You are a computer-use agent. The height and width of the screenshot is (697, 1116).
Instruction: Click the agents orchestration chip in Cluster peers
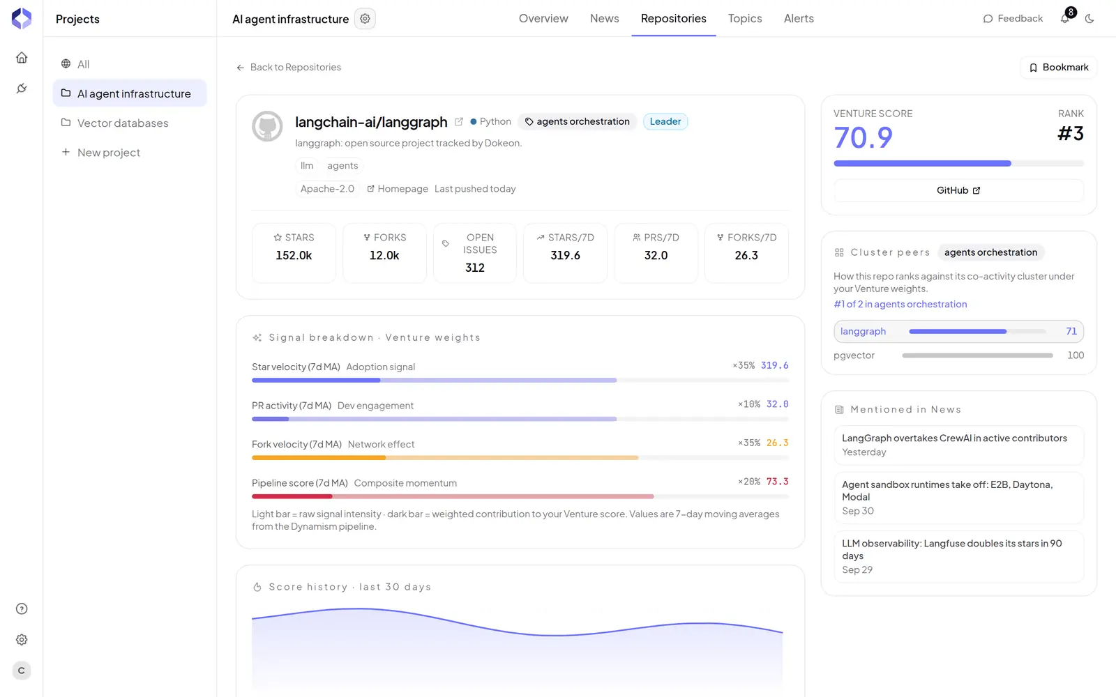click(990, 252)
